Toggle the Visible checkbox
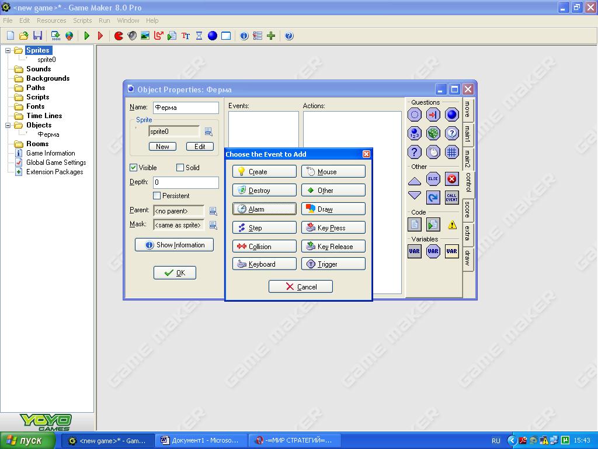 134,168
